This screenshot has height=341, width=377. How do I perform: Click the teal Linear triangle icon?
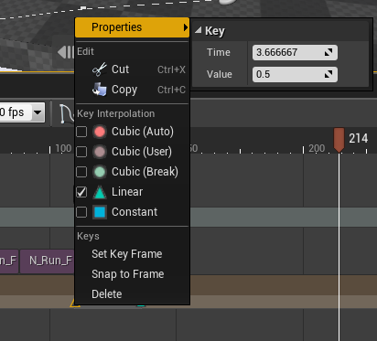[100, 192]
